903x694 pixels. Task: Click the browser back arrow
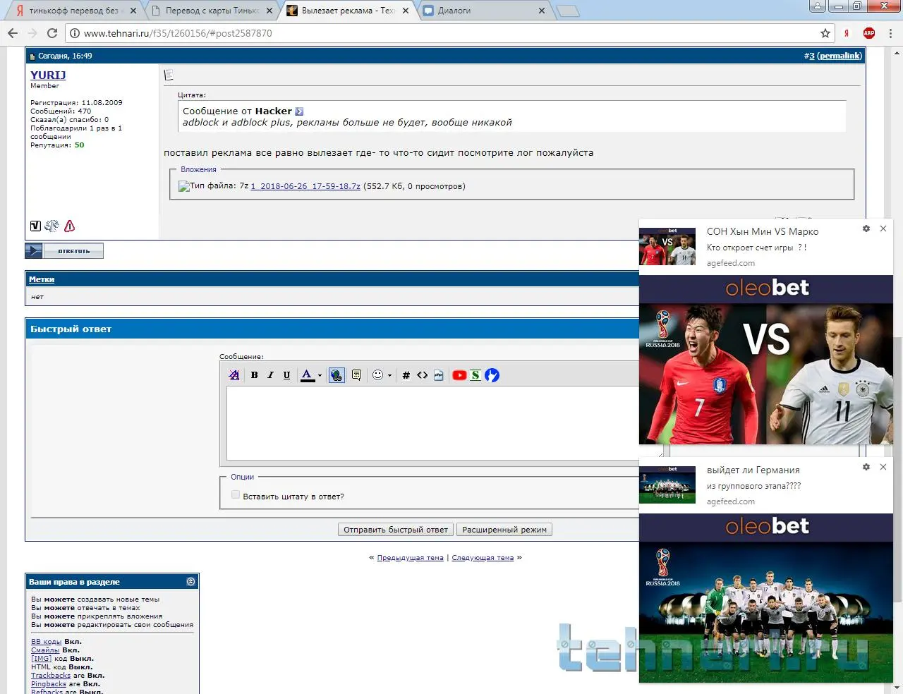click(x=13, y=33)
